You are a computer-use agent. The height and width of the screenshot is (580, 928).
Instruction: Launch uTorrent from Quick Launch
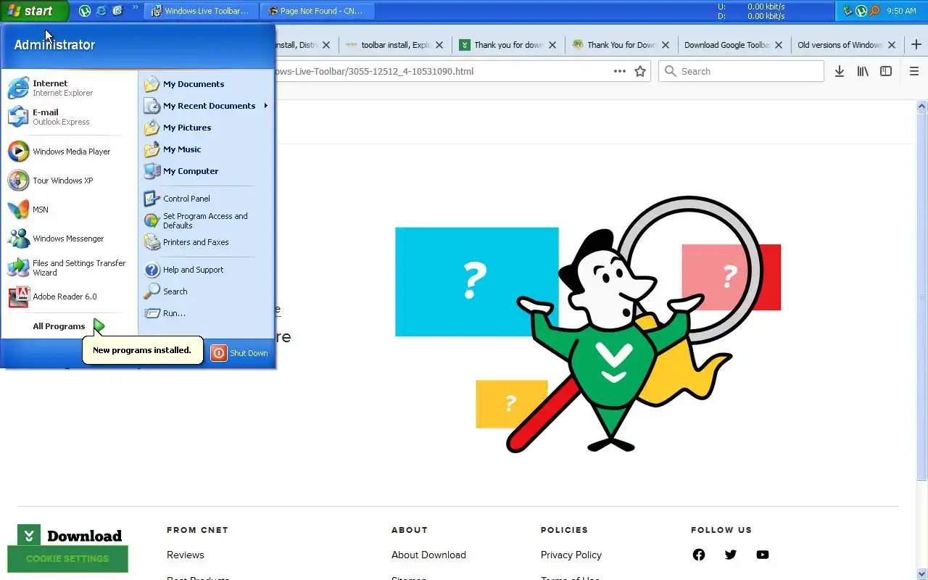pyautogui.click(x=85, y=11)
